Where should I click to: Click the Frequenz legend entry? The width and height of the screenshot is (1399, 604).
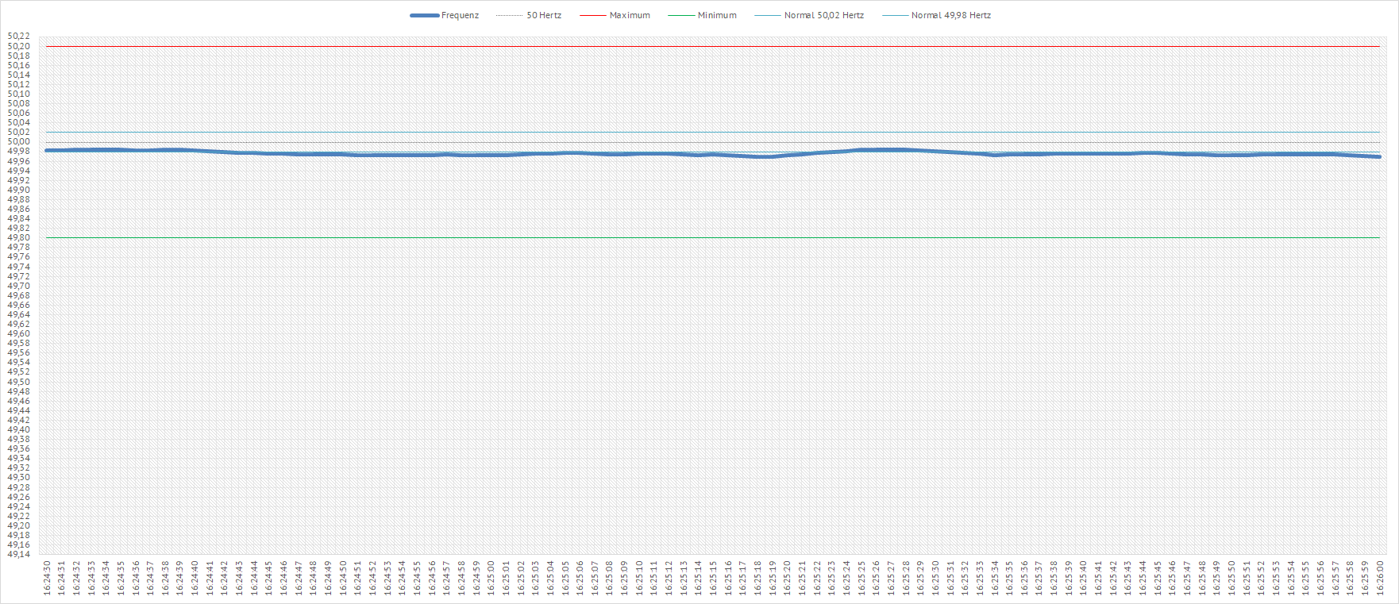pos(460,15)
